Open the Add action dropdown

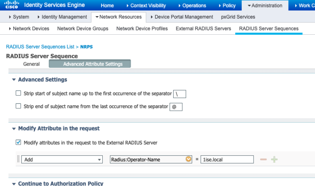pos(62,160)
